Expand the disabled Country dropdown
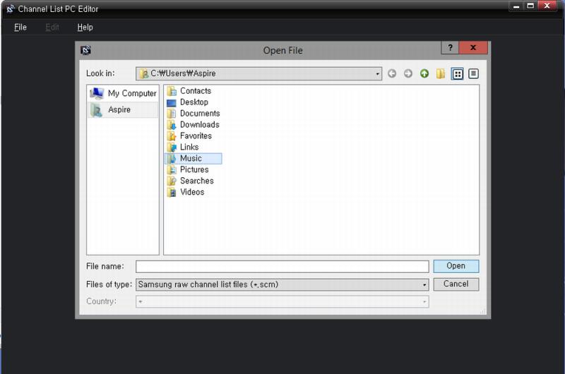The width and height of the screenshot is (565, 374). tap(424, 301)
